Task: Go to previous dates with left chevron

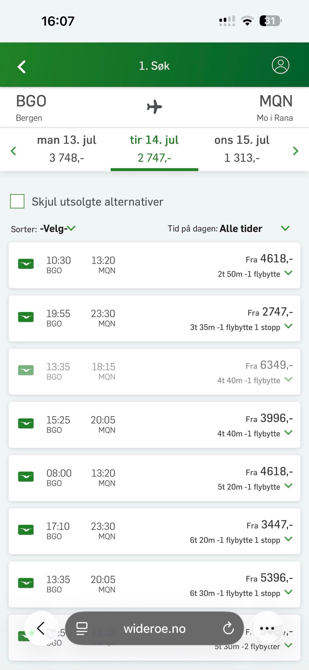Action: [14, 151]
